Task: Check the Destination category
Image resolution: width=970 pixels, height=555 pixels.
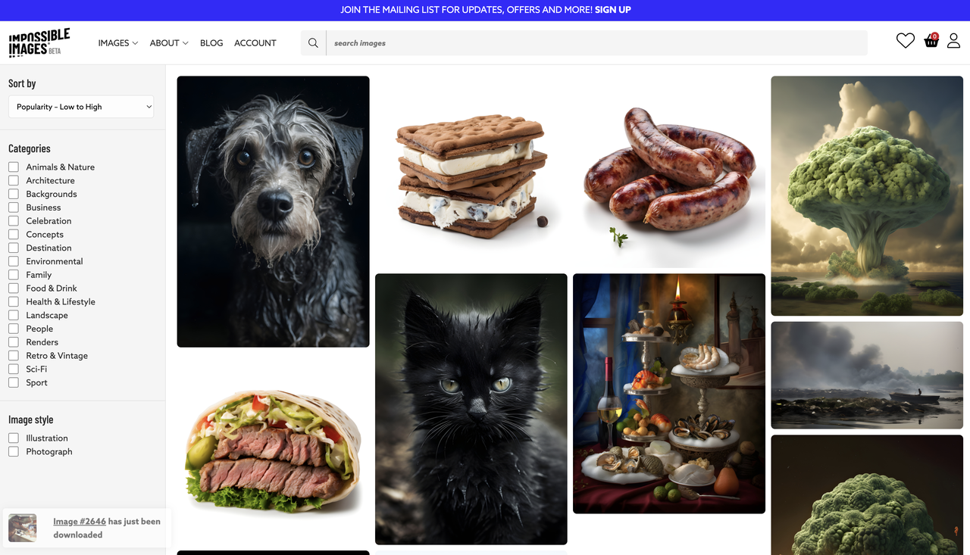Action: click(14, 248)
